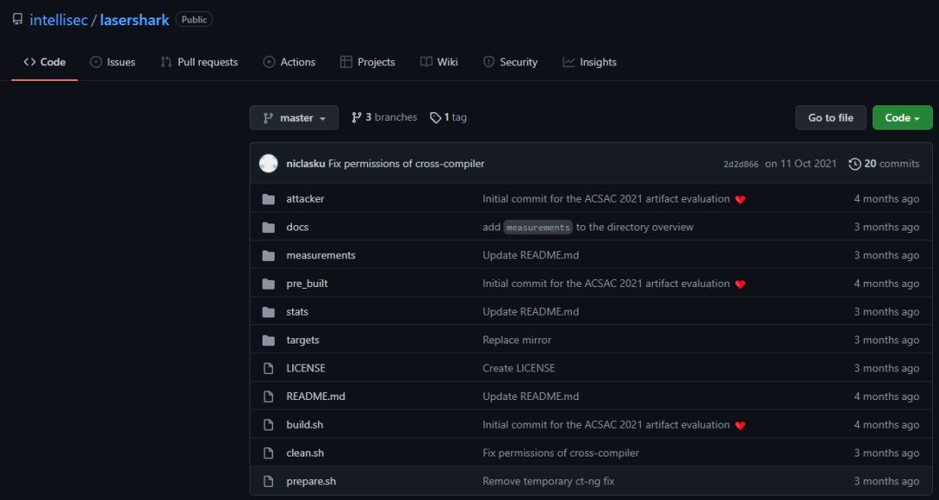
Task: Select the Security tab
Action: tap(510, 63)
